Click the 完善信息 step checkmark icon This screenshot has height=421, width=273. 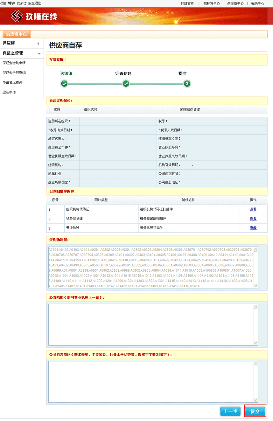126,84
